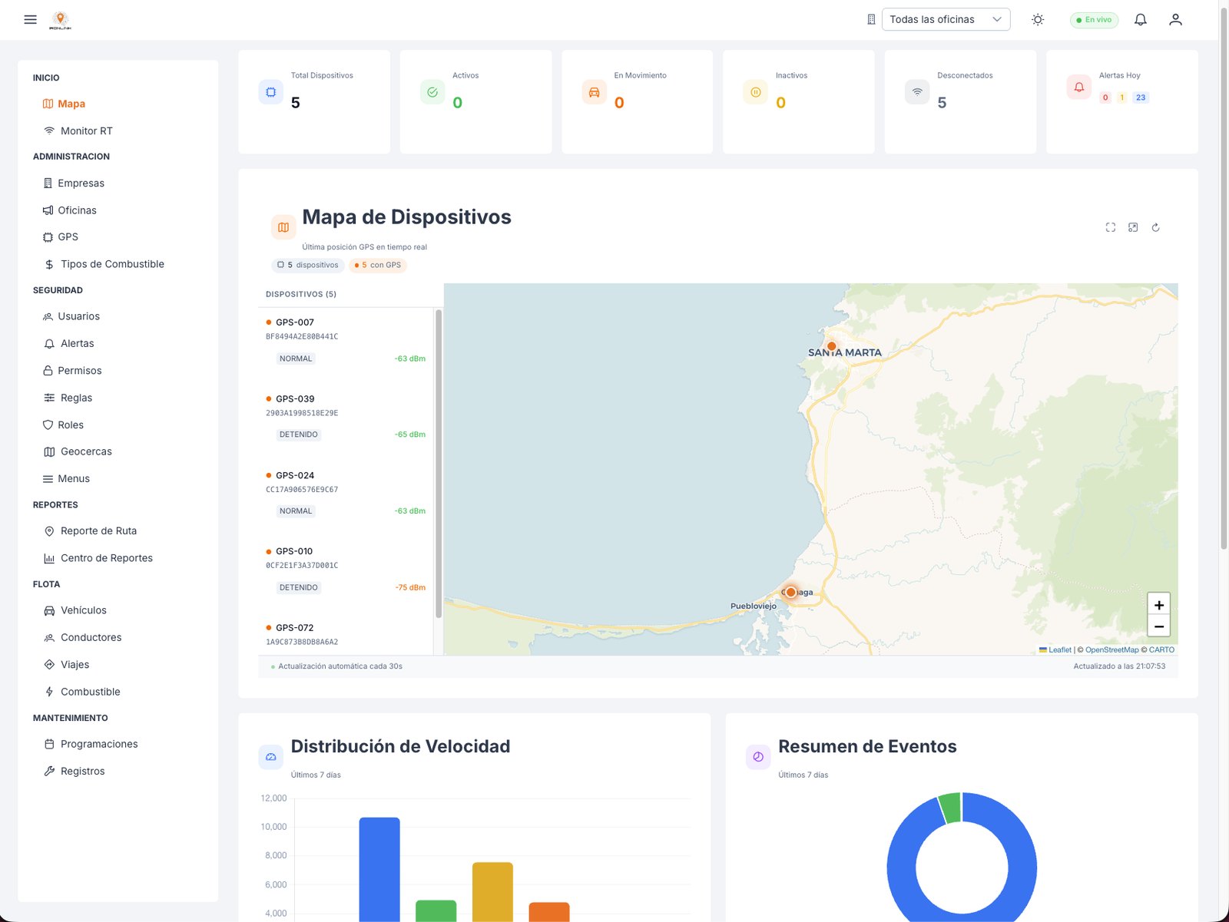Click the Geocercas map icon

click(49, 452)
